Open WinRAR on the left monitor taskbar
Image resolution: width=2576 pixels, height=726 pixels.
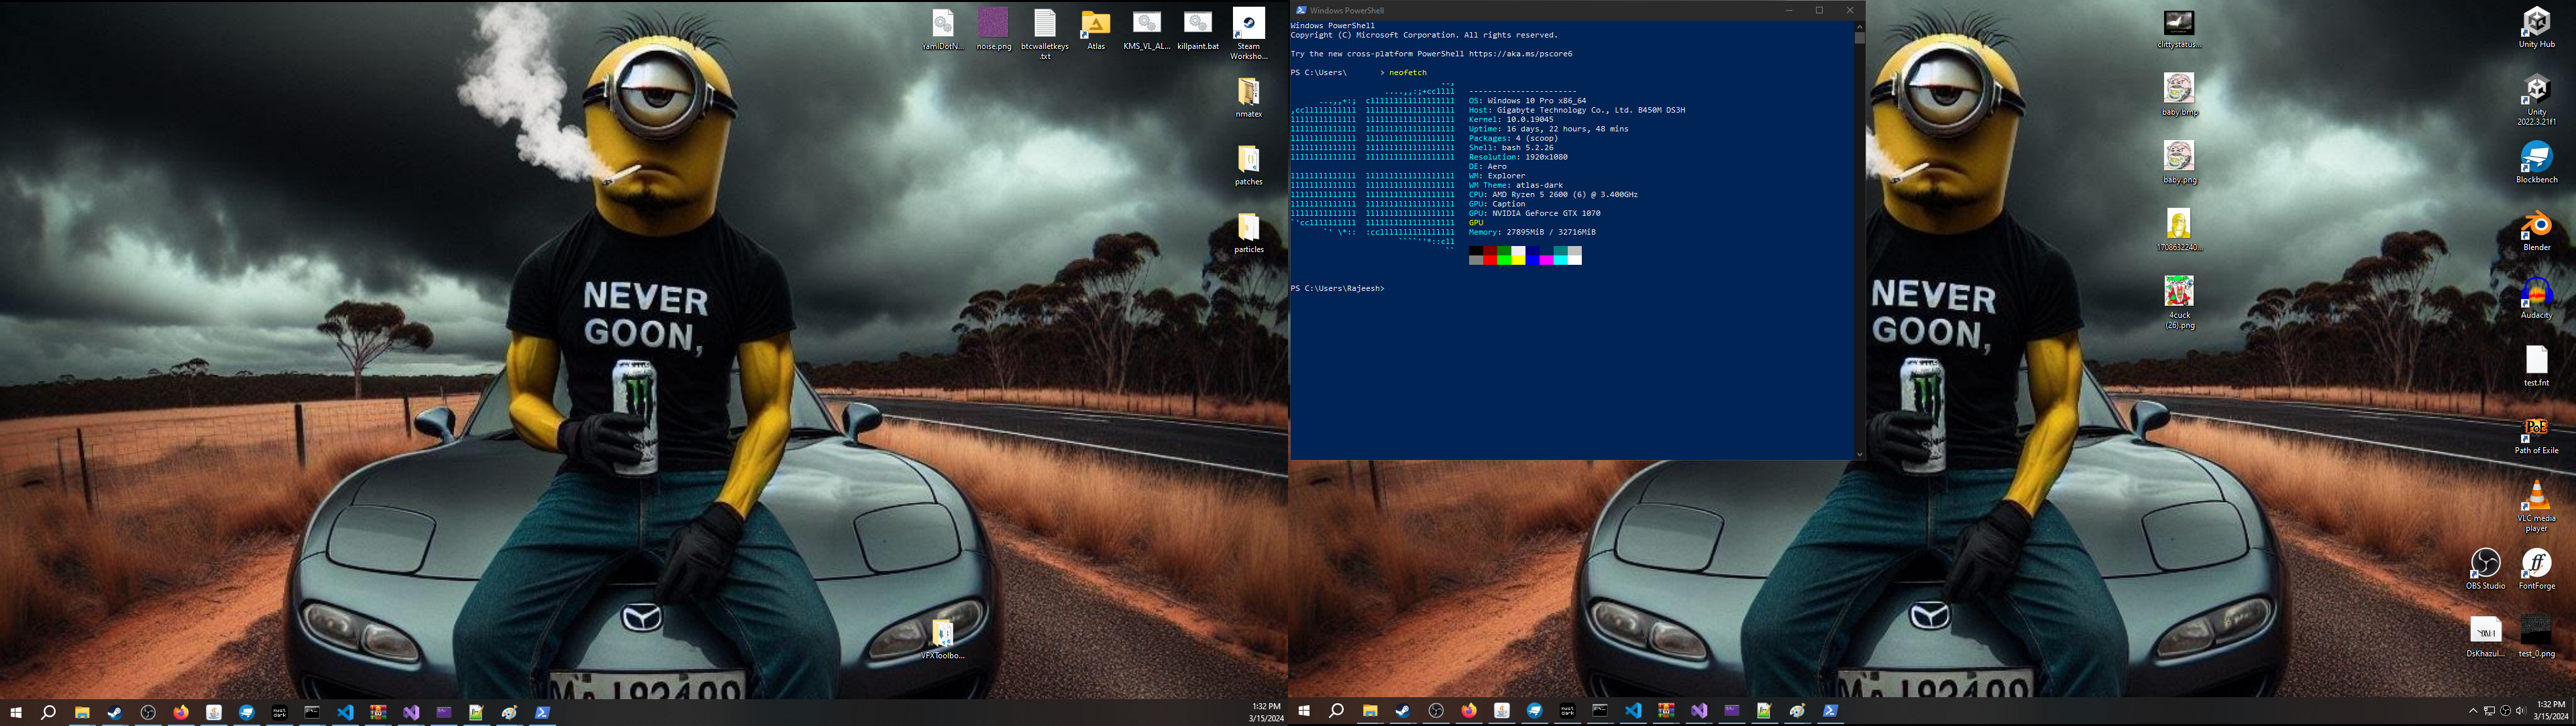tap(378, 712)
